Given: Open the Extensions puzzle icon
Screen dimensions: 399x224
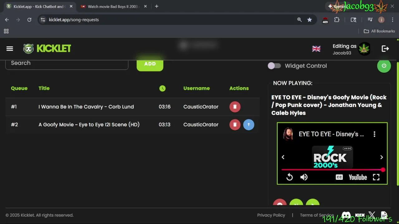Looking at the screenshot, I should coord(337,20).
